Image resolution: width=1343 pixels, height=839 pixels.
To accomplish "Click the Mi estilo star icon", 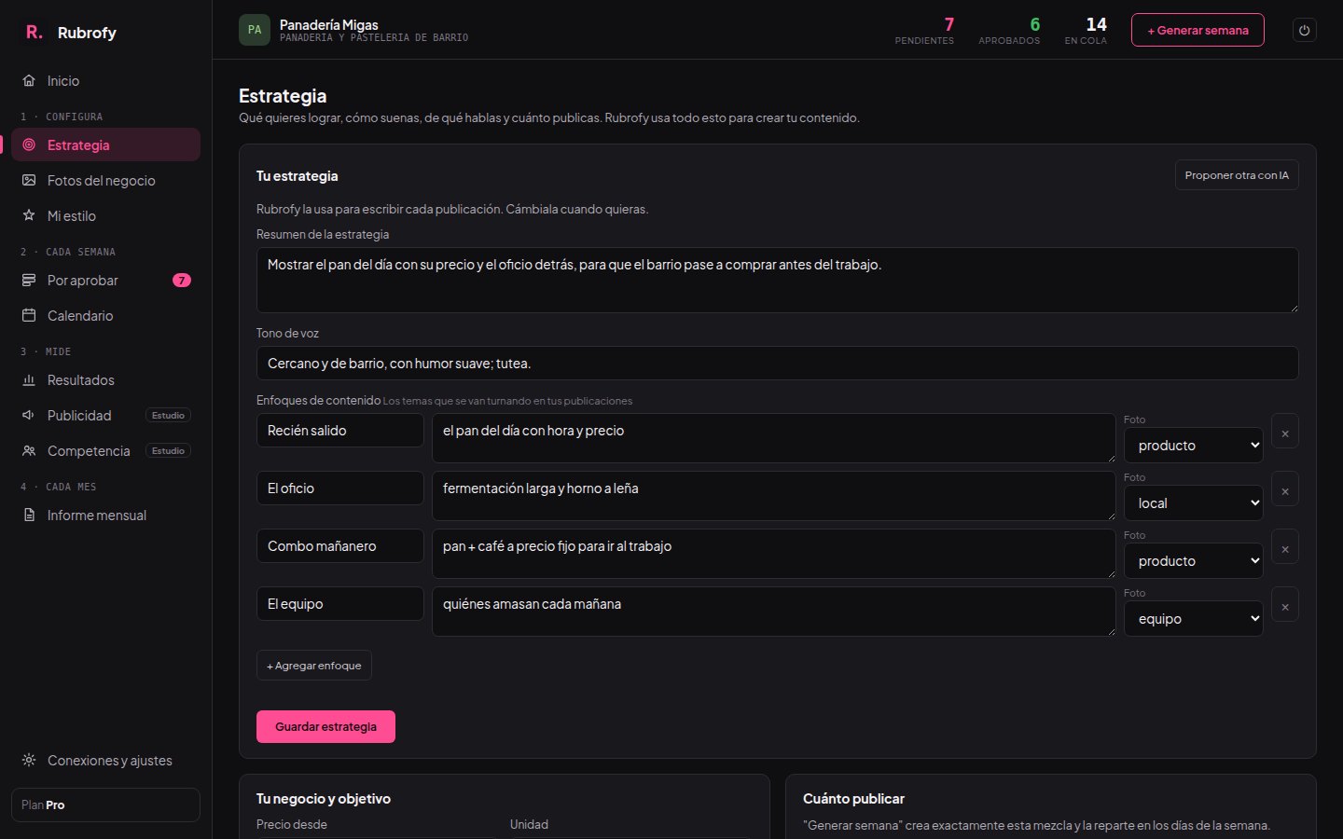I will click(29, 216).
